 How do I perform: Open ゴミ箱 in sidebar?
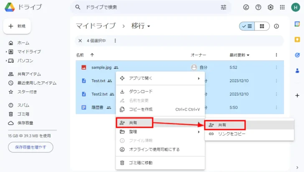pyautogui.click(x=23, y=114)
